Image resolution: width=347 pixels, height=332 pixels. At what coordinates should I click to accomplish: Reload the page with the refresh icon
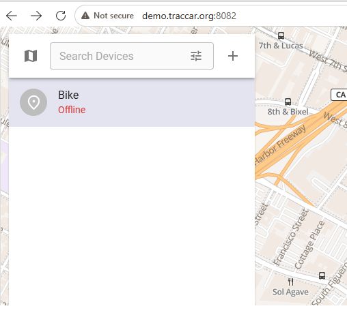(61, 16)
